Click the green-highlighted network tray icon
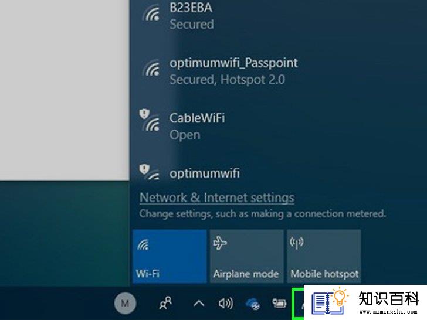Image resolution: width=427 pixels, height=320 pixels. pos(297,304)
